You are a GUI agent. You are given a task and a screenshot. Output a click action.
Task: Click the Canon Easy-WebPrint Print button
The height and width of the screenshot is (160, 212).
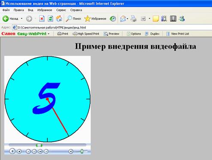tap(63, 34)
